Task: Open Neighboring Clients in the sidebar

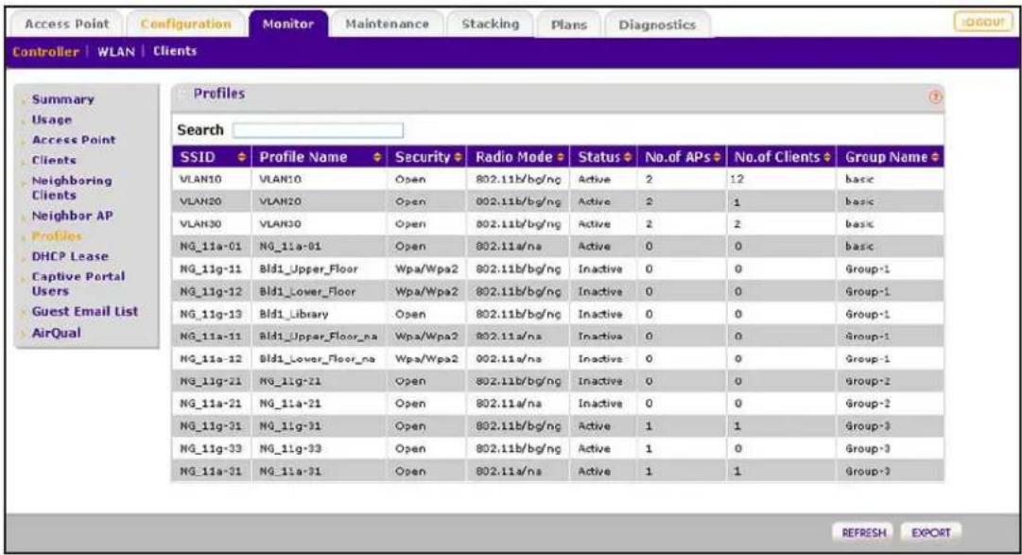Action: 72,188
